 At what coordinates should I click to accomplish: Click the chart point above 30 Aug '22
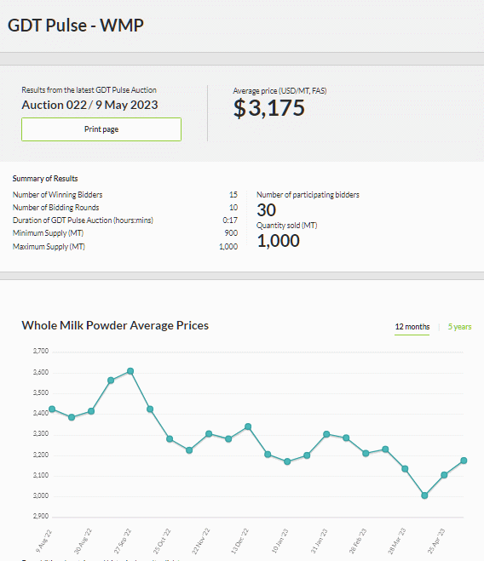click(91, 411)
